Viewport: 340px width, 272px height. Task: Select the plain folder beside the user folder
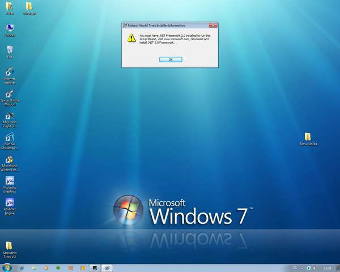(29, 8)
